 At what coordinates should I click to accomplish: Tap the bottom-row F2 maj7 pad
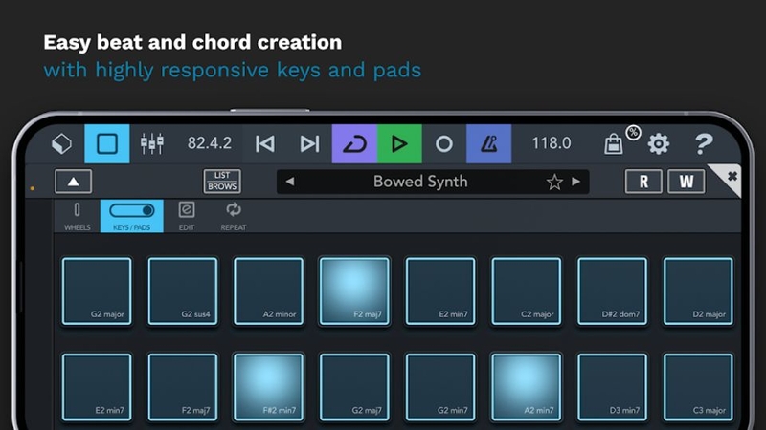point(183,387)
